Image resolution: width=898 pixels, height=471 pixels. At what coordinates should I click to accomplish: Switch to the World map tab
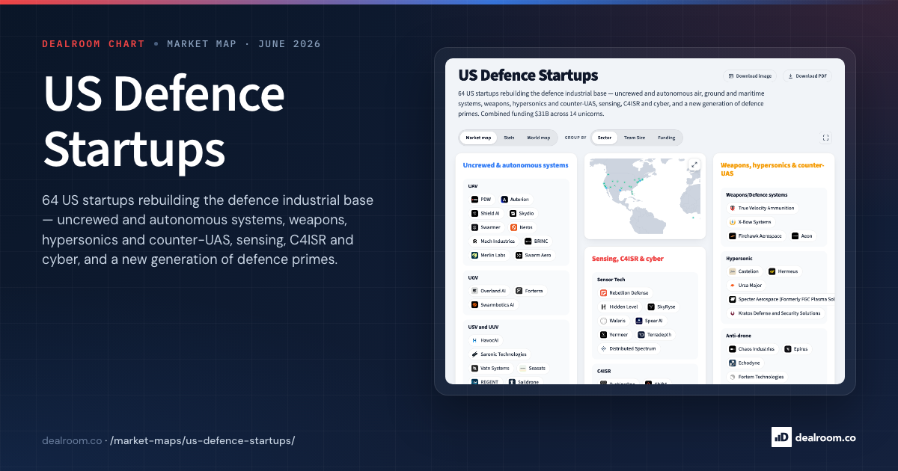point(538,138)
